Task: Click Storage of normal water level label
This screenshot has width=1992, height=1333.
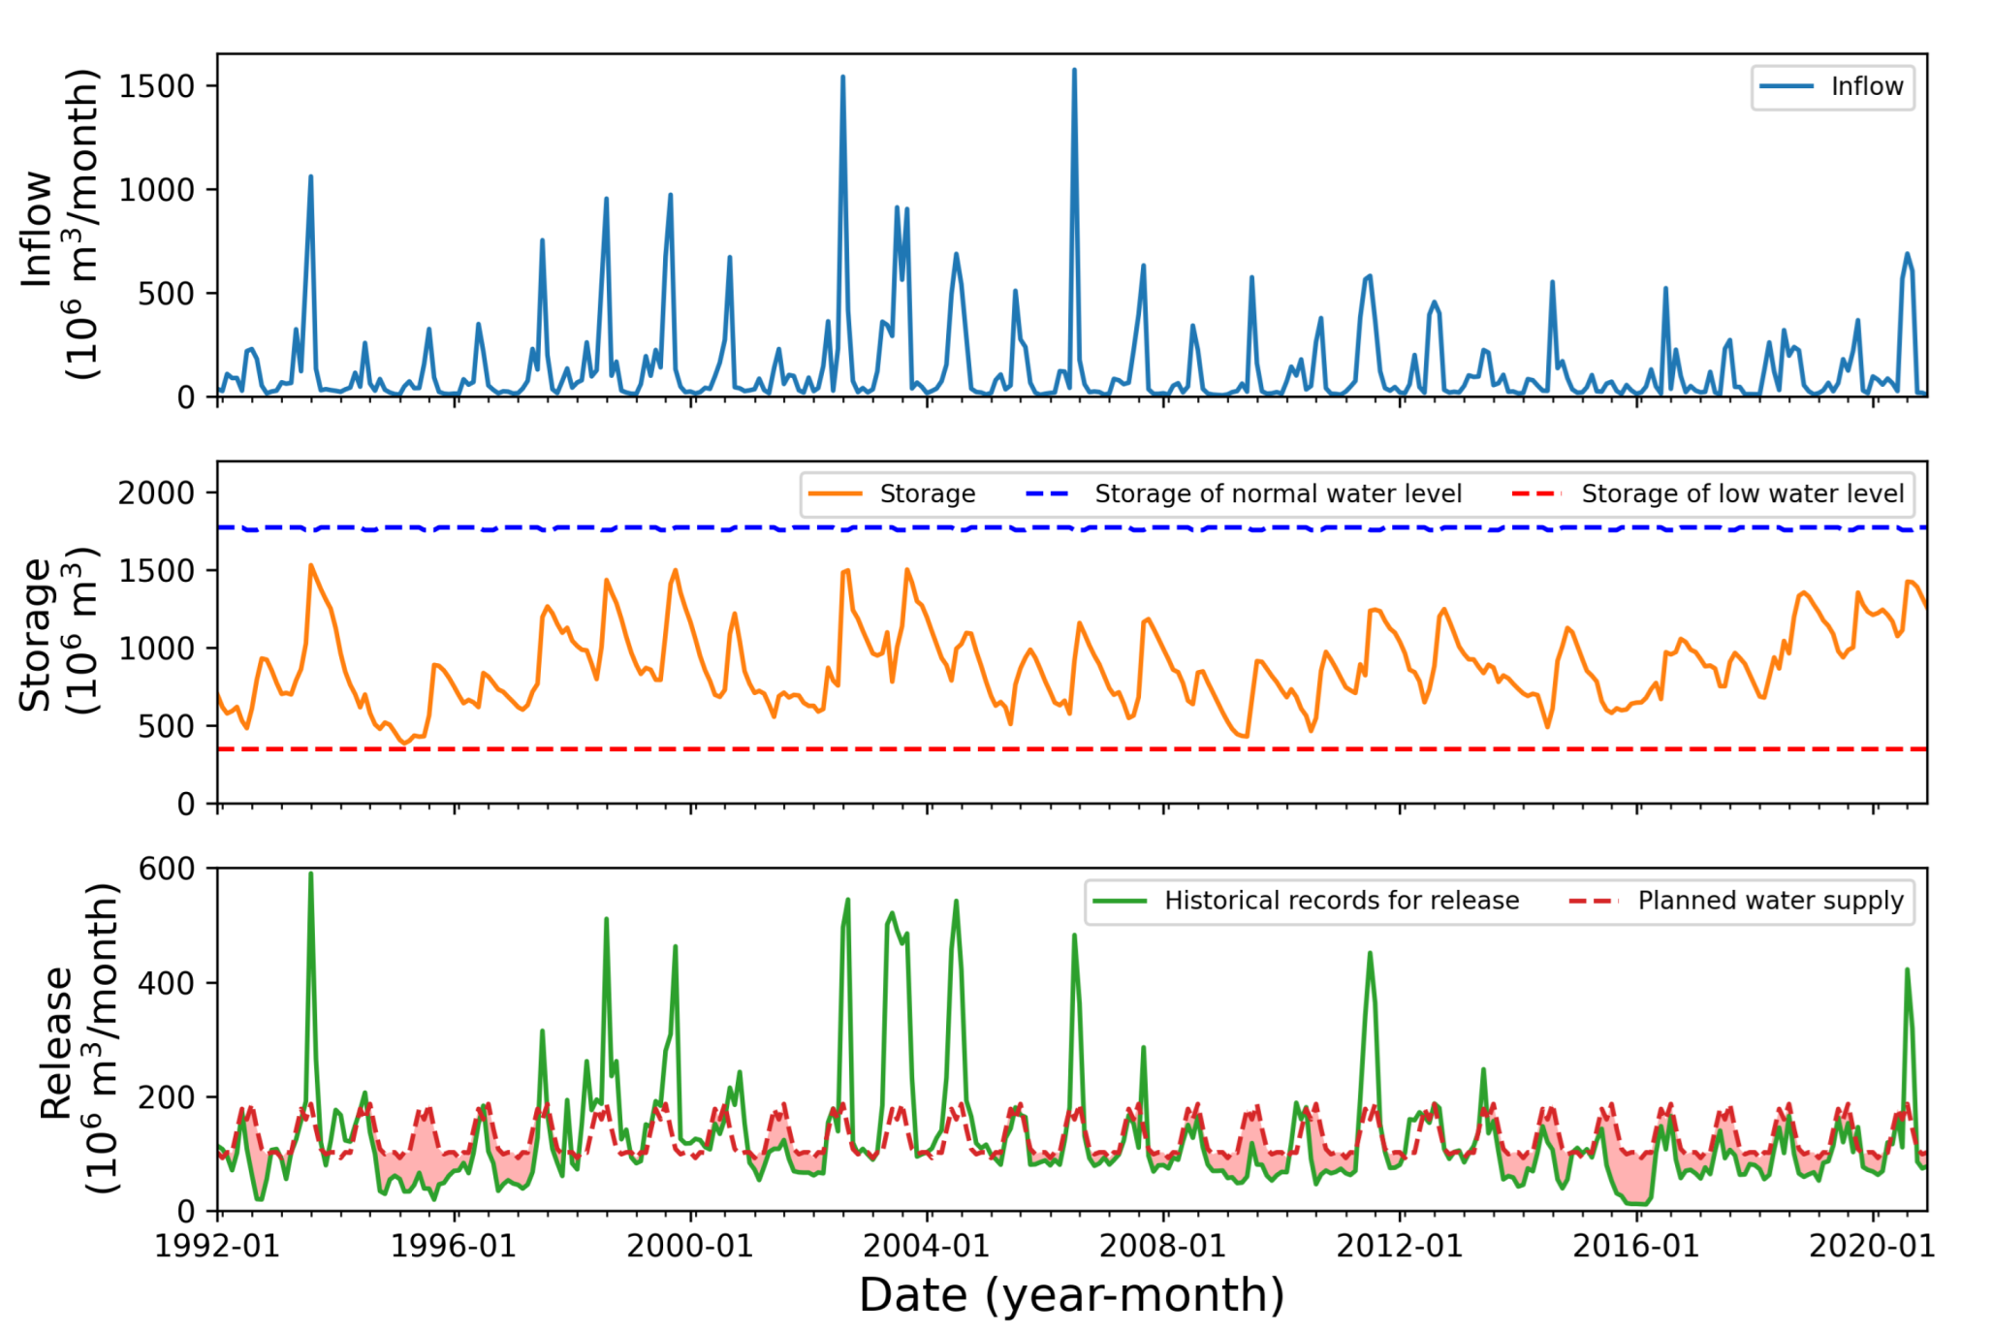Action: pyautogui.click(x=1278, y=494)
